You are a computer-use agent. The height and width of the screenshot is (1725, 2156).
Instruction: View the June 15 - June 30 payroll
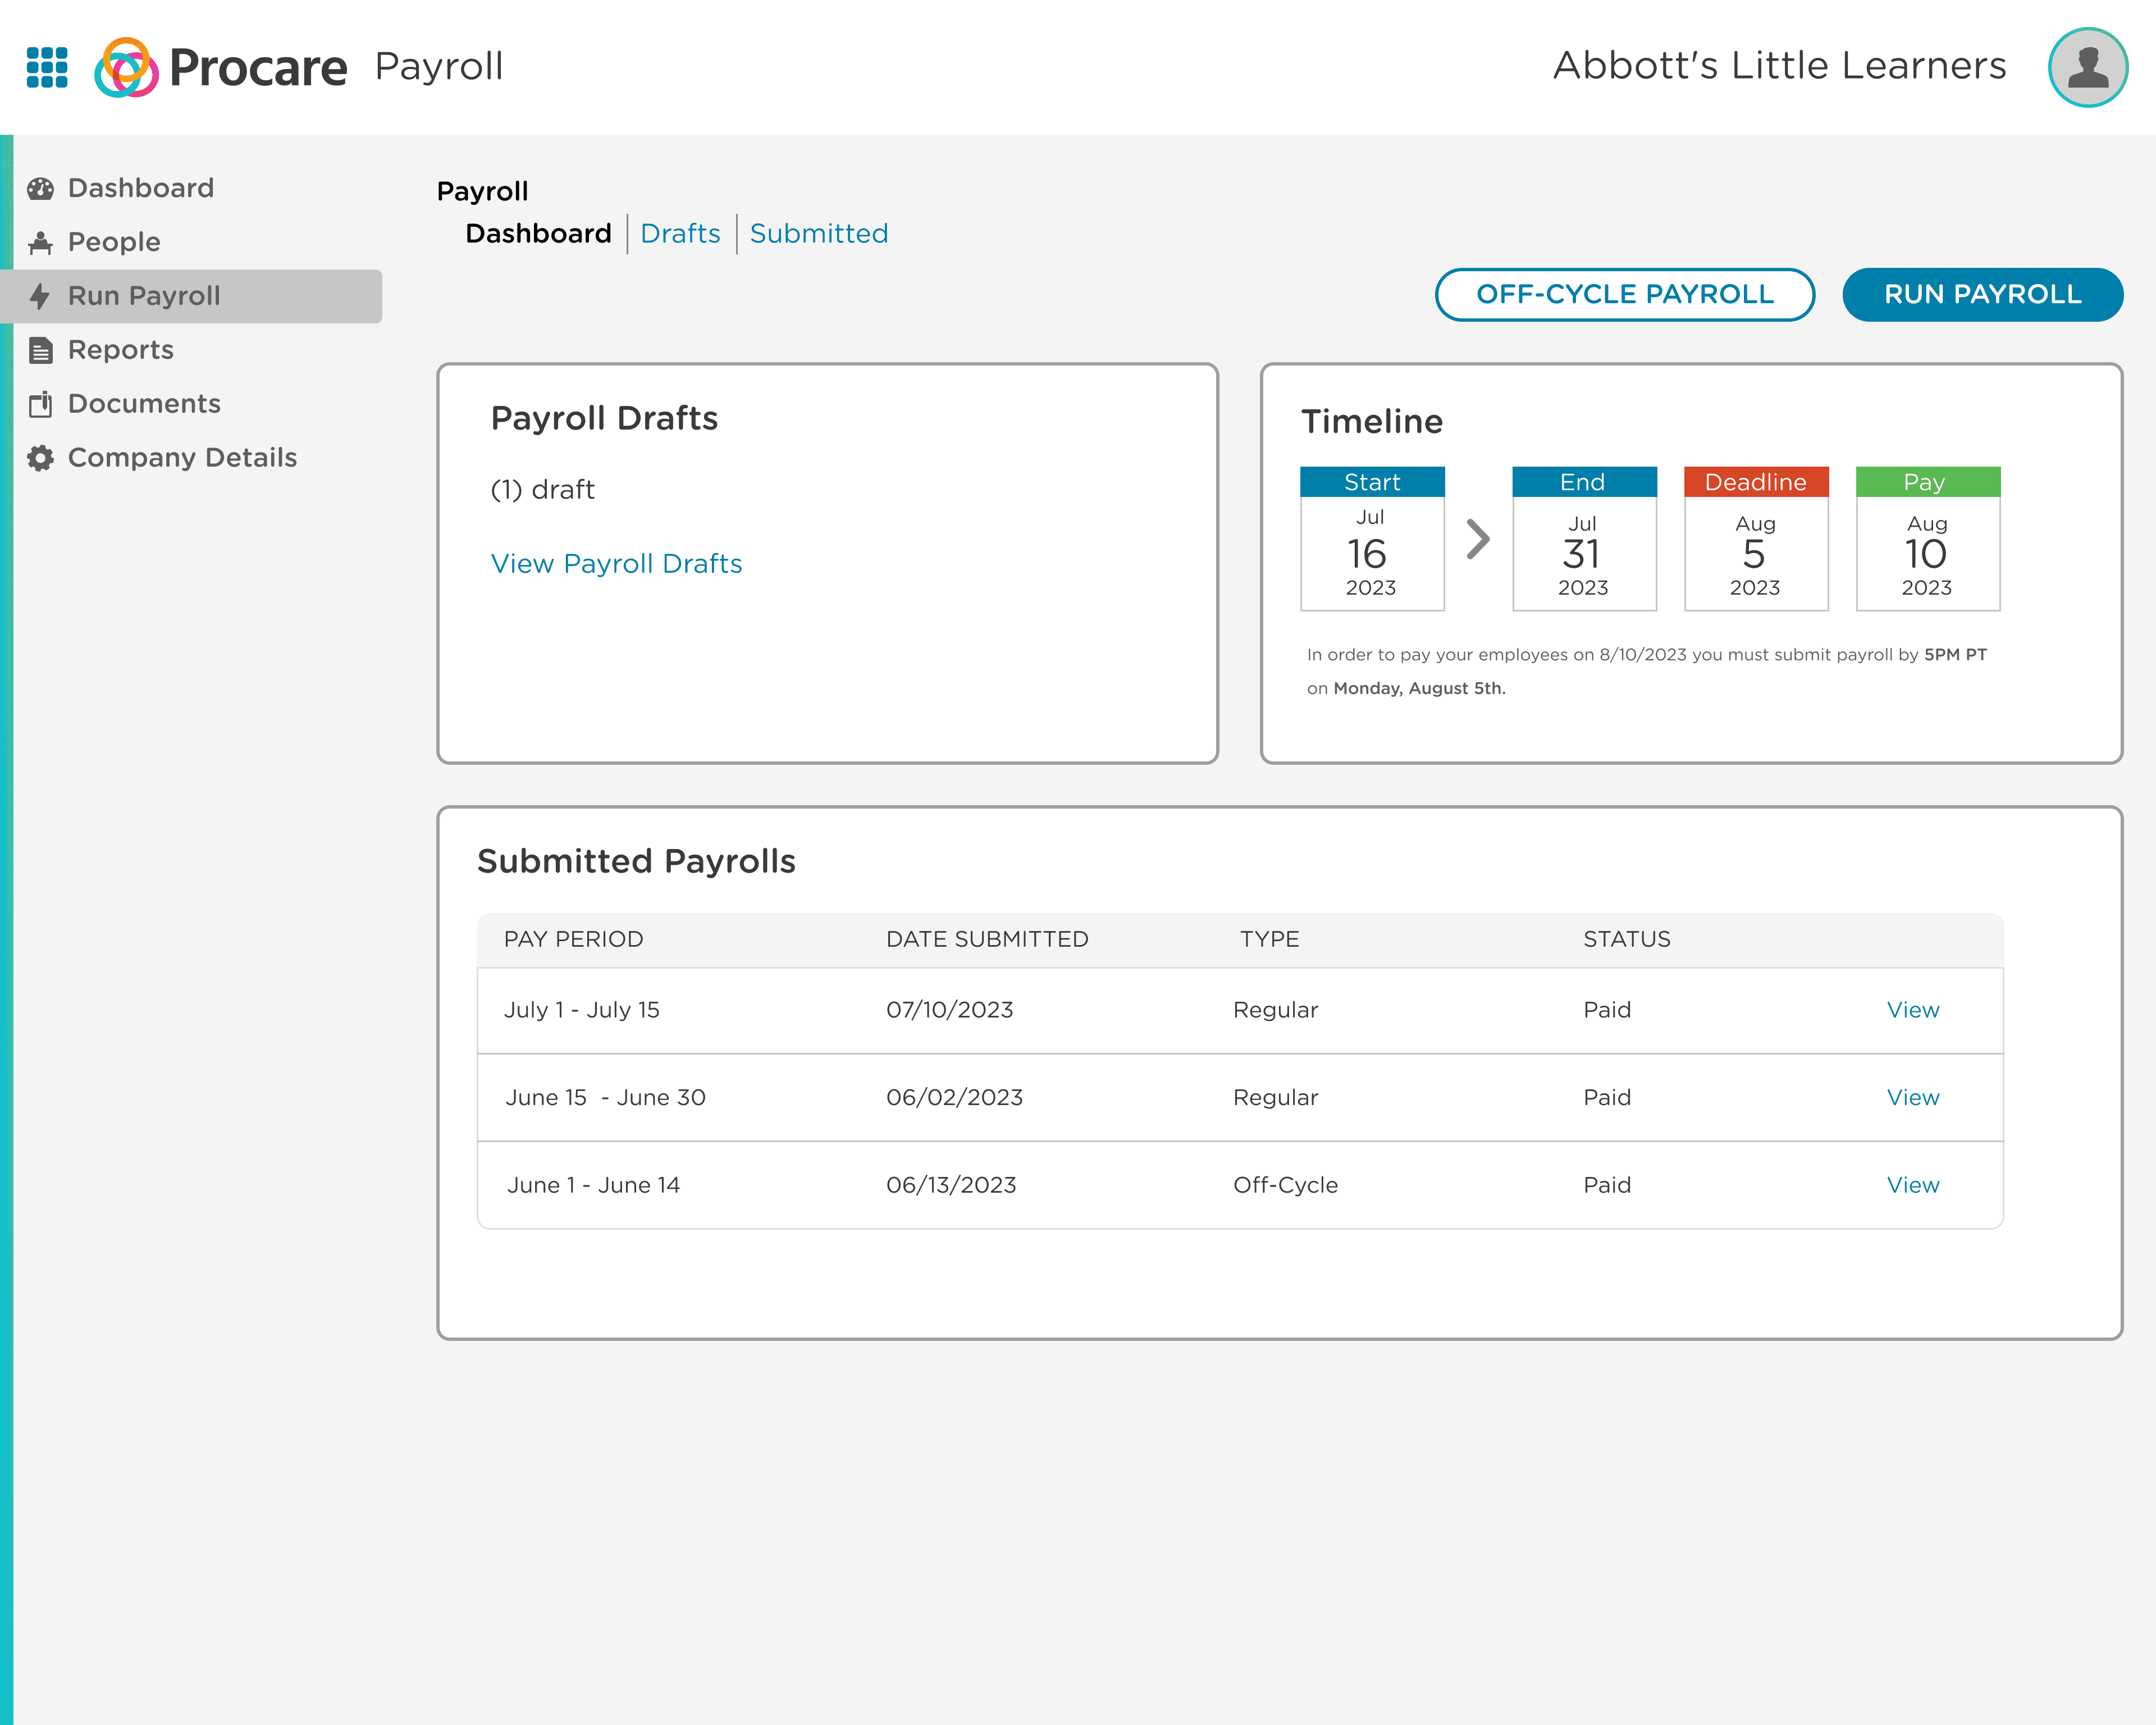pyautogui.click(x=1912, y=1097)
